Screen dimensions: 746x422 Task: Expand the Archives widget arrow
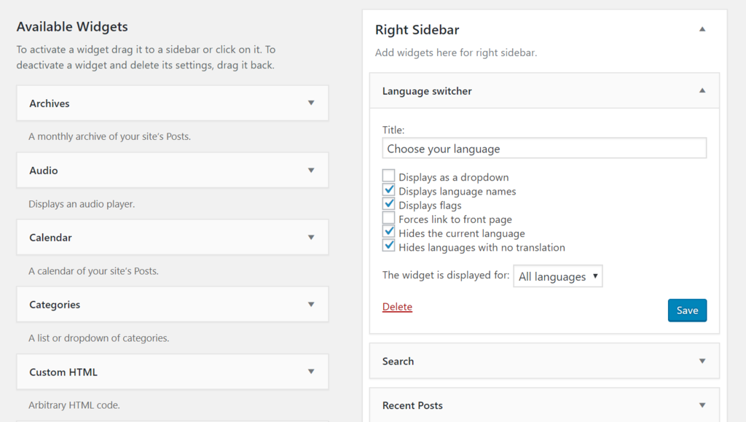point(311,103)
